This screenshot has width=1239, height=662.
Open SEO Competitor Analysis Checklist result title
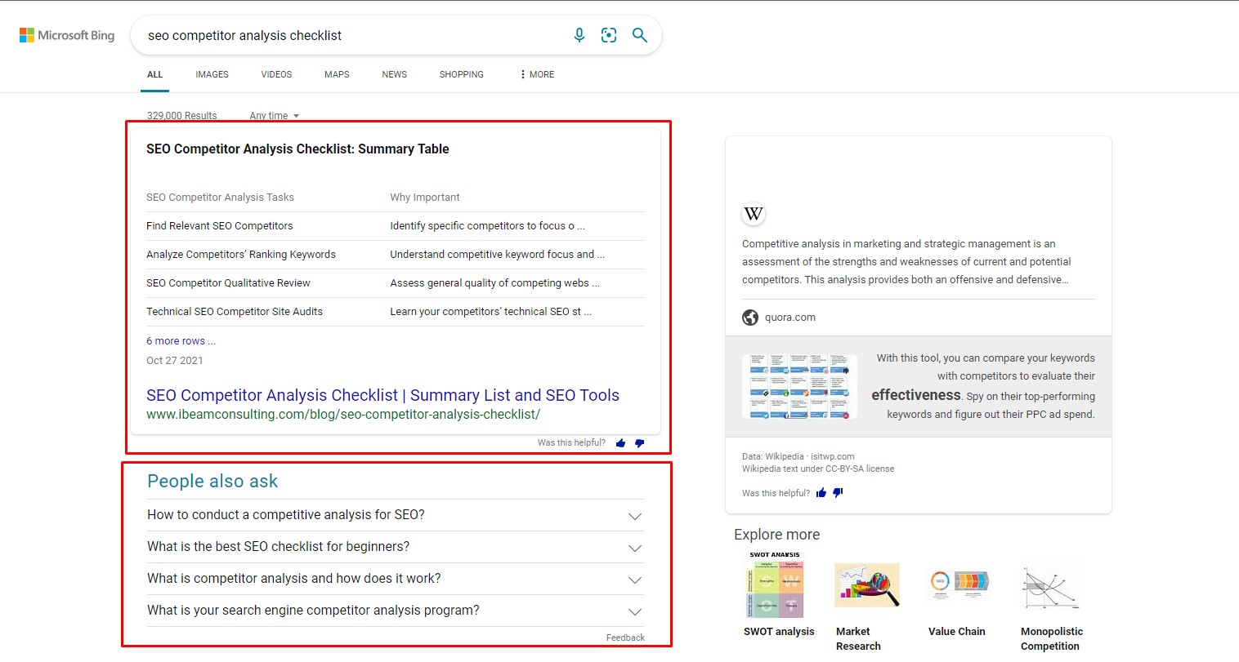click(382, 395)
